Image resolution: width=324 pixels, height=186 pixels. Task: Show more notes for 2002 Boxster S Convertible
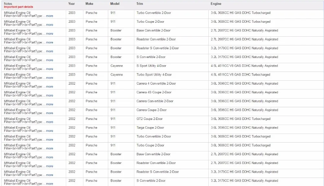50,184
